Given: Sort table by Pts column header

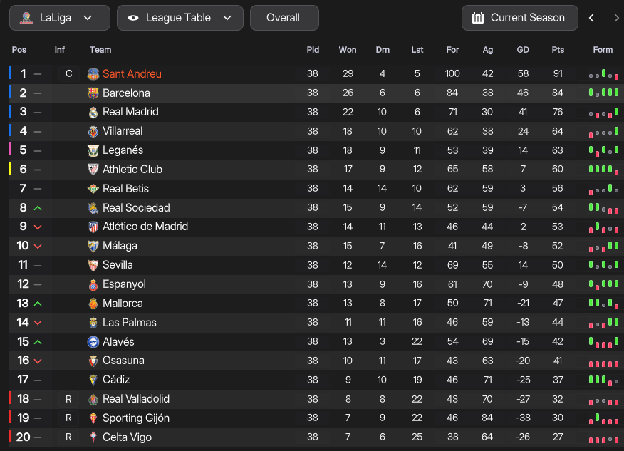Looking at the screenshot, I should (558, 50).
